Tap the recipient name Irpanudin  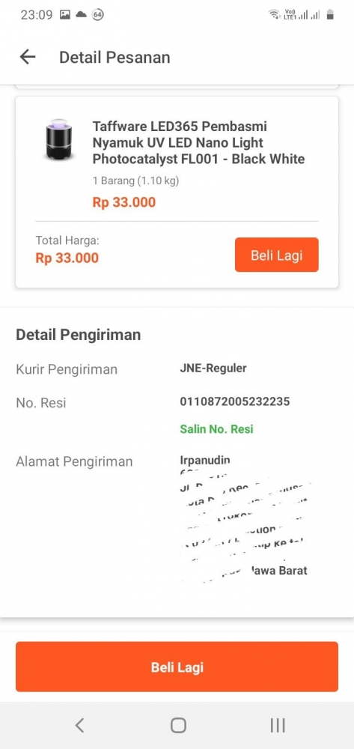click(x=205, y=460)
